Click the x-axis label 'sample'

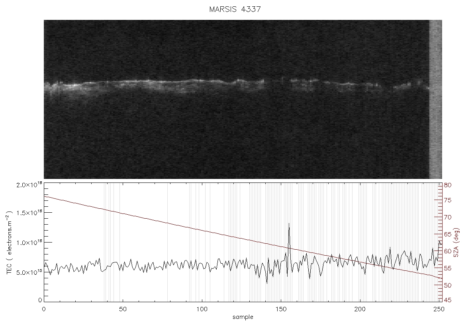click(x=243, y=317)
